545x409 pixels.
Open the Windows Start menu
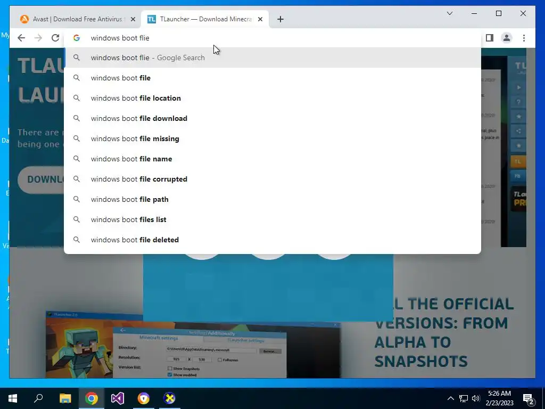point(13,398)
